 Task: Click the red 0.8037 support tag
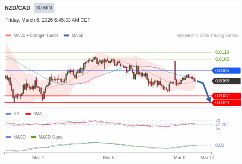pos(226,96)
